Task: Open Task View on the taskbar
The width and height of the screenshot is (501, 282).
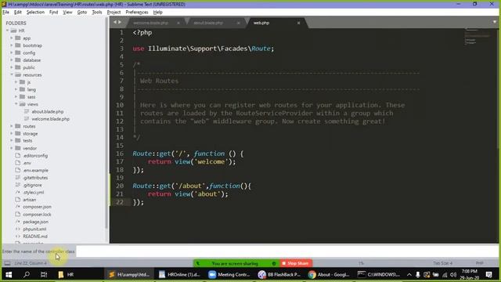Action: click(x=44, y=275)
